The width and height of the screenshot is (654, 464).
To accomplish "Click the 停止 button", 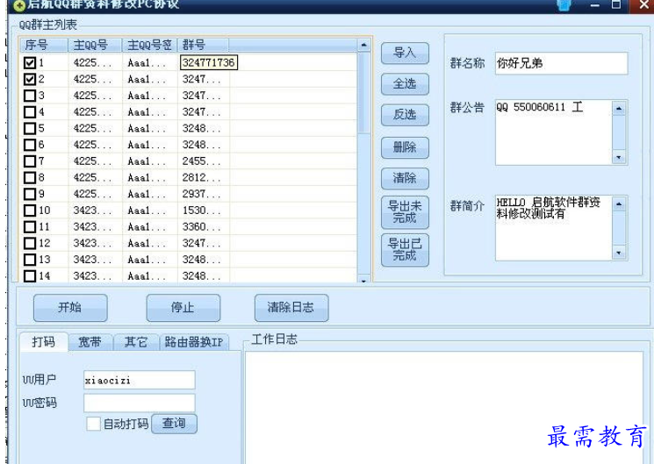I will pos(183,308).
